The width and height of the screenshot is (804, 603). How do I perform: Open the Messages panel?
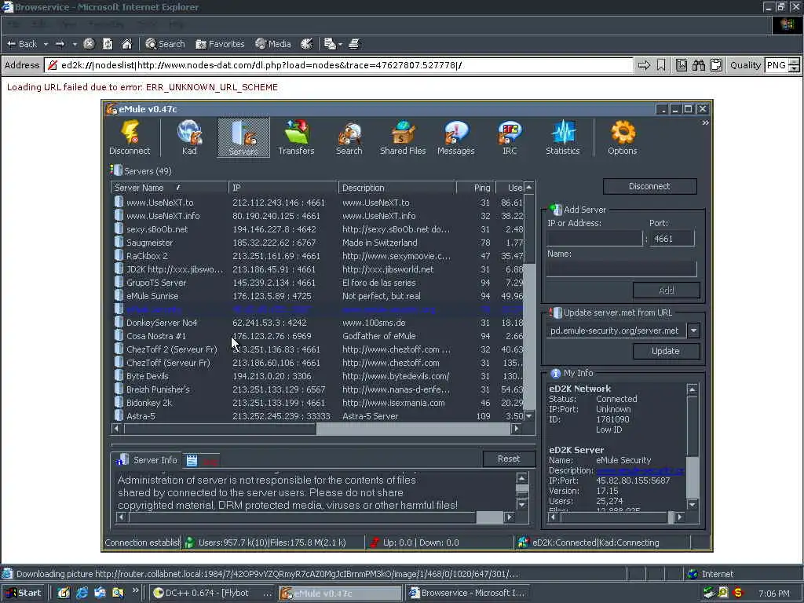click(x=456, y=137)
